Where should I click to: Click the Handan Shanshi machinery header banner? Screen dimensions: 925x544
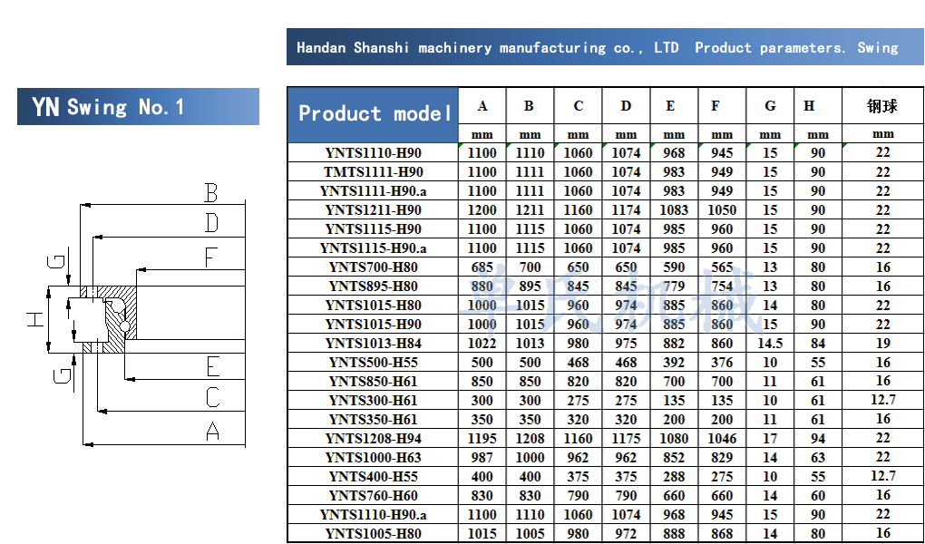click(x=605, y=47)
